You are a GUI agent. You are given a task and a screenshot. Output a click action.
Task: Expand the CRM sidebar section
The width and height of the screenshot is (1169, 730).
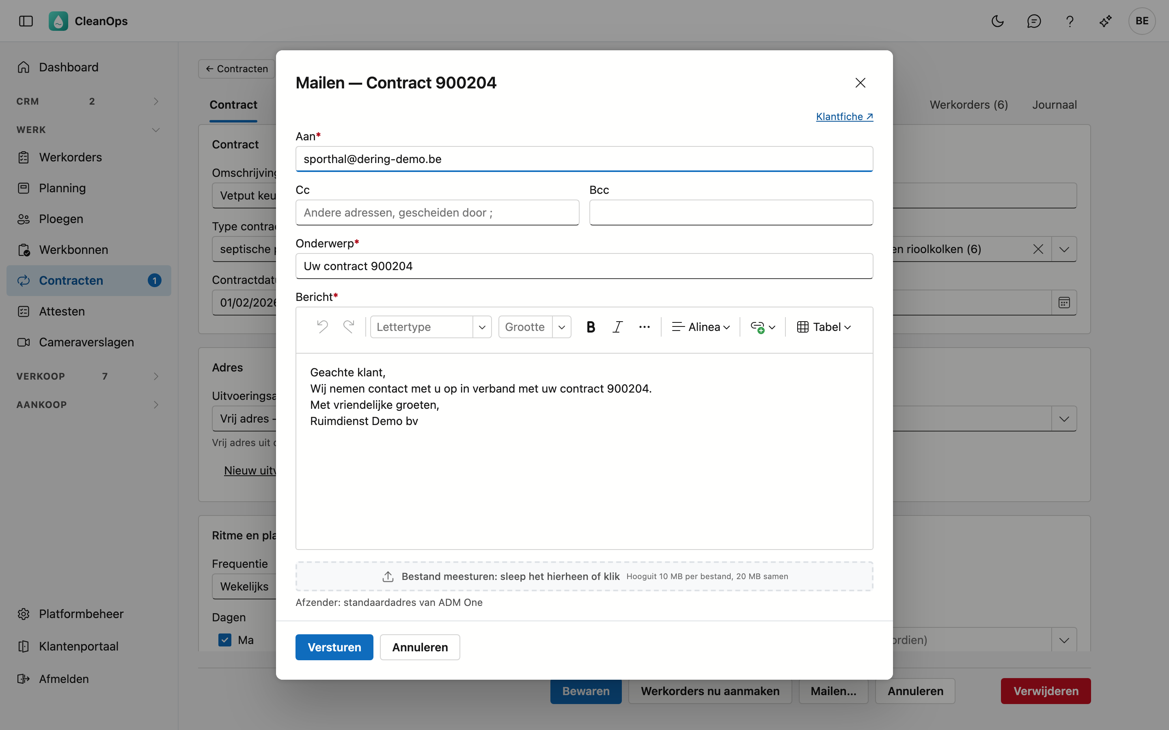(88, 101)
